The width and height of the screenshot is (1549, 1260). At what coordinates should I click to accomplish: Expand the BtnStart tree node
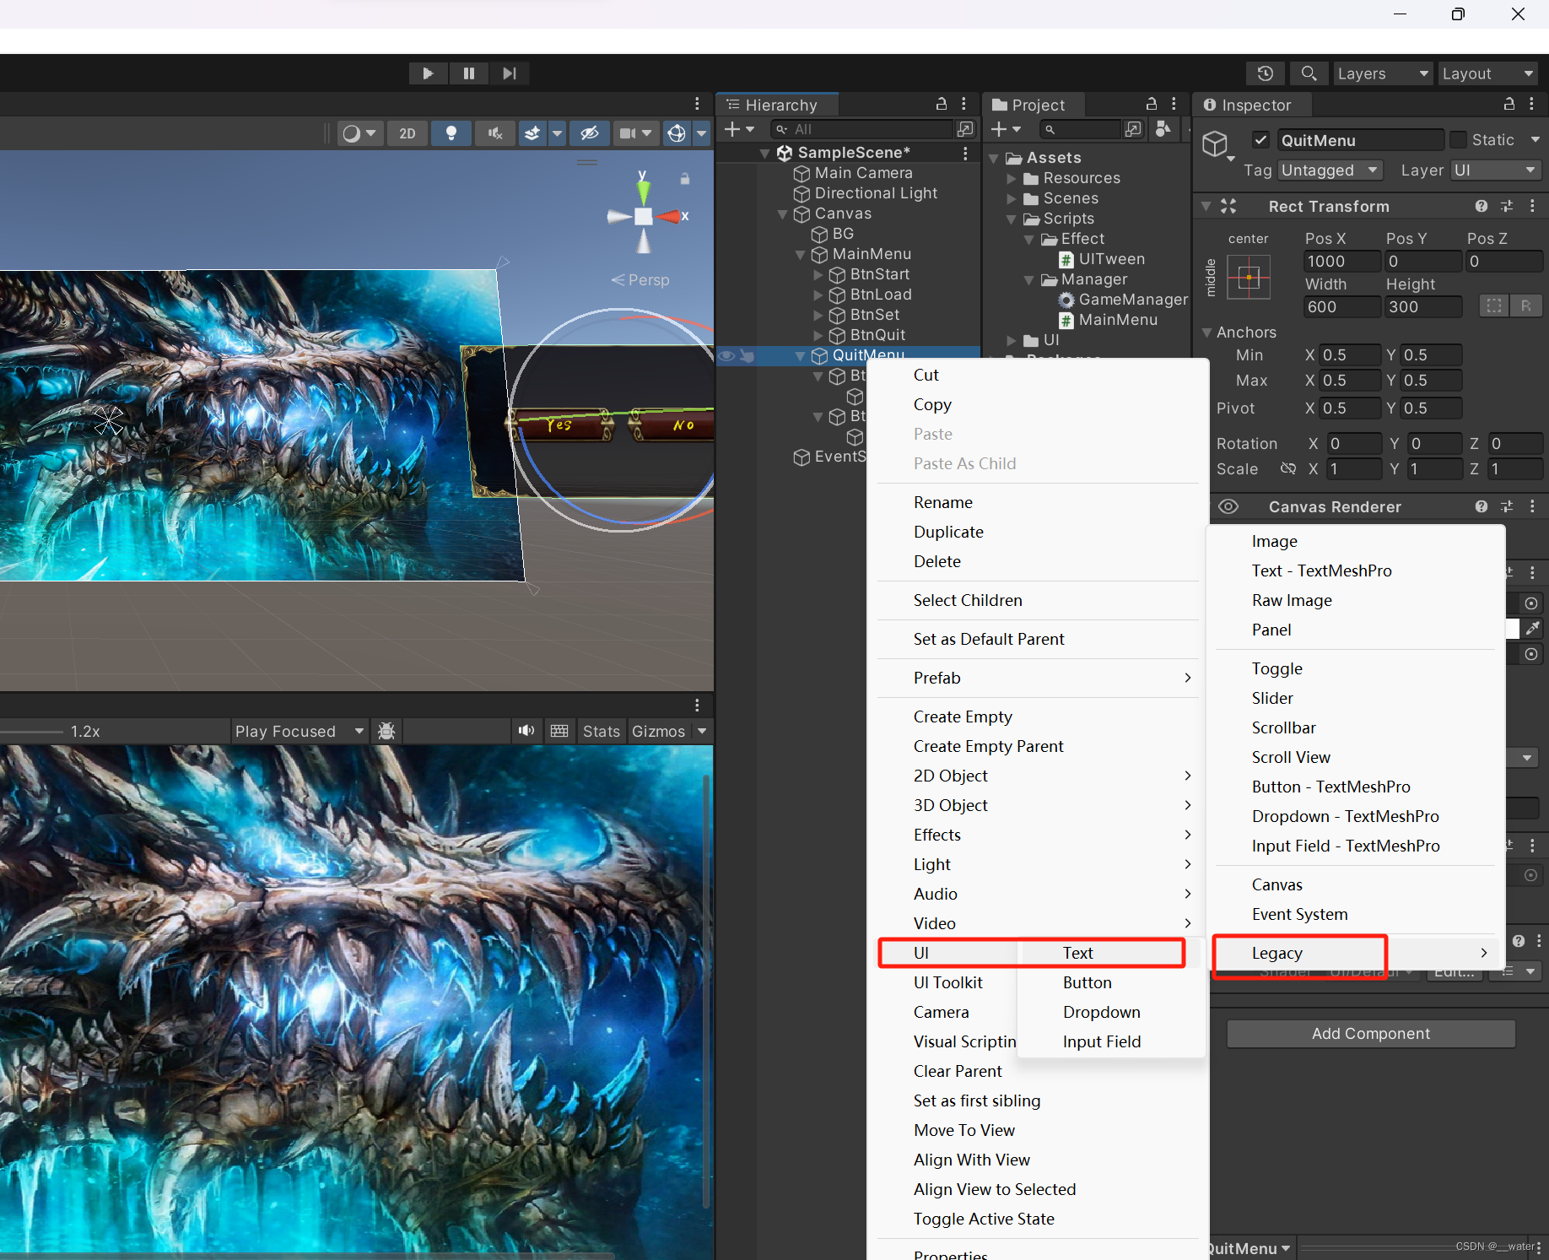point(818,275)
